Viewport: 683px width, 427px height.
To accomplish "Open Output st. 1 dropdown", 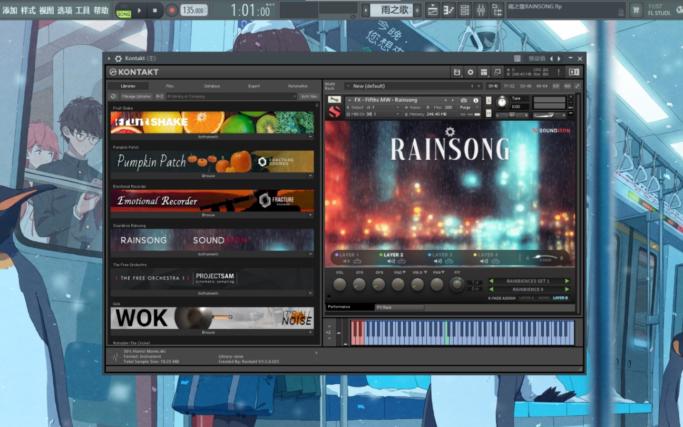I will (399, 107).
